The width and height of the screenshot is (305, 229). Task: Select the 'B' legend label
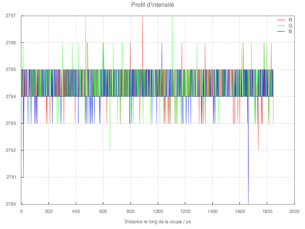pos(290,31)
